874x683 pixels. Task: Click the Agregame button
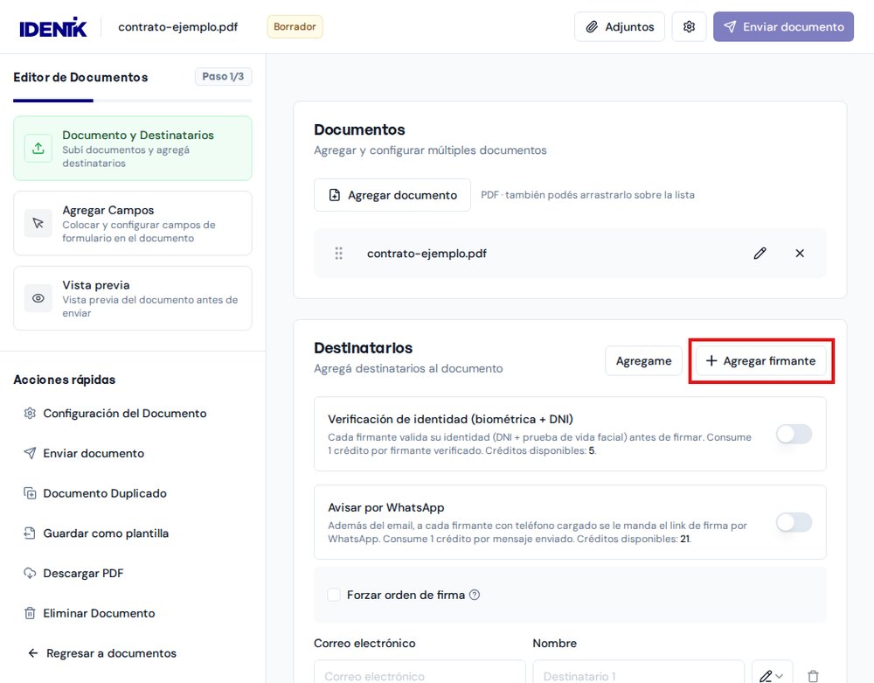click(x=644, y=360)
